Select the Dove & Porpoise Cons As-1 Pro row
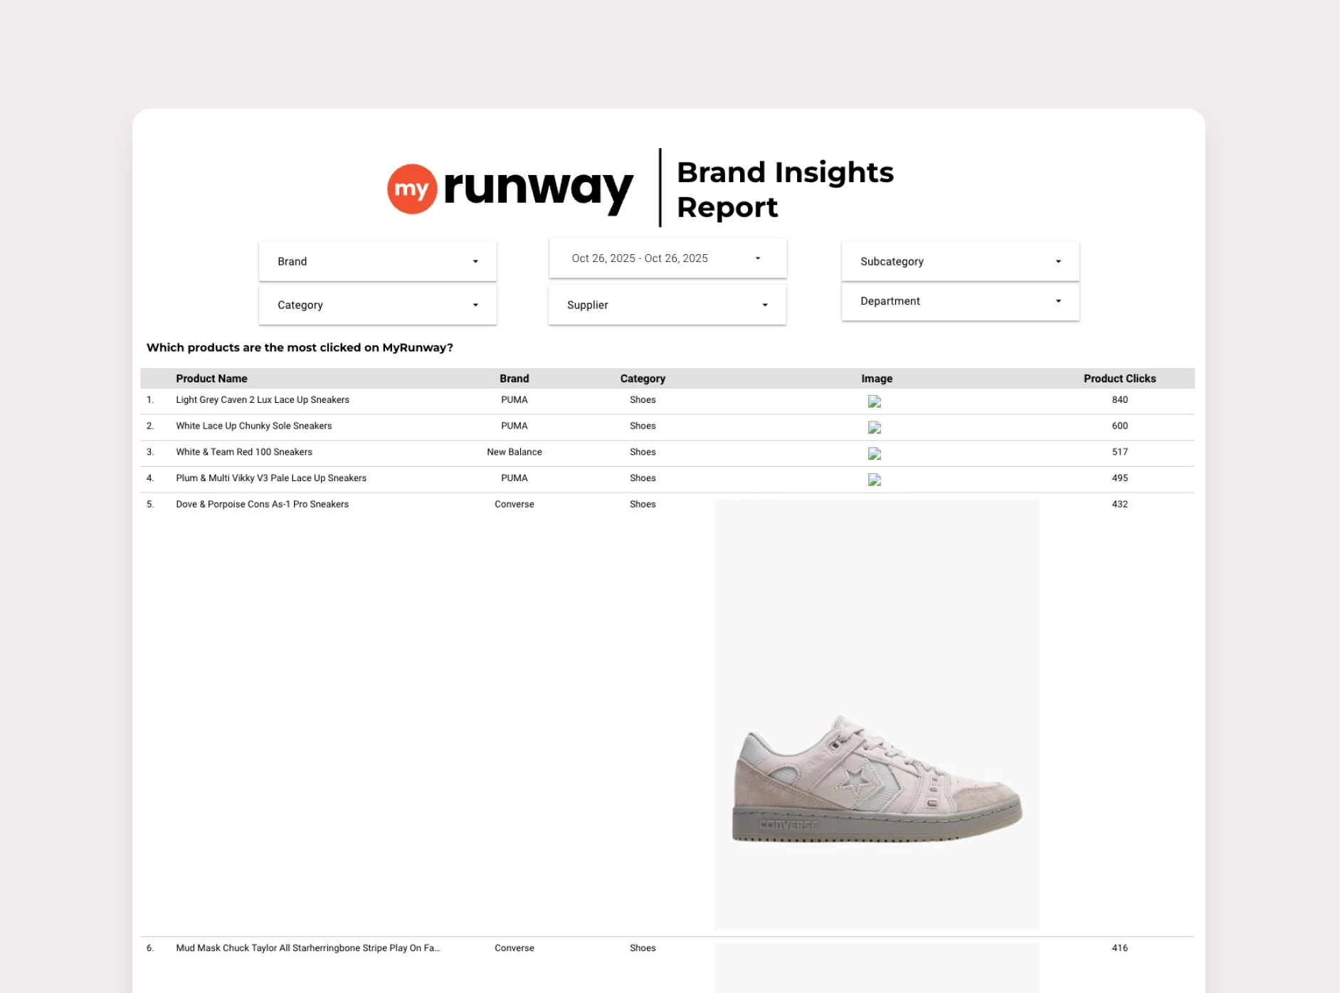The width and height of the screenshot is (1340, 993). click(x=262, y=503)
